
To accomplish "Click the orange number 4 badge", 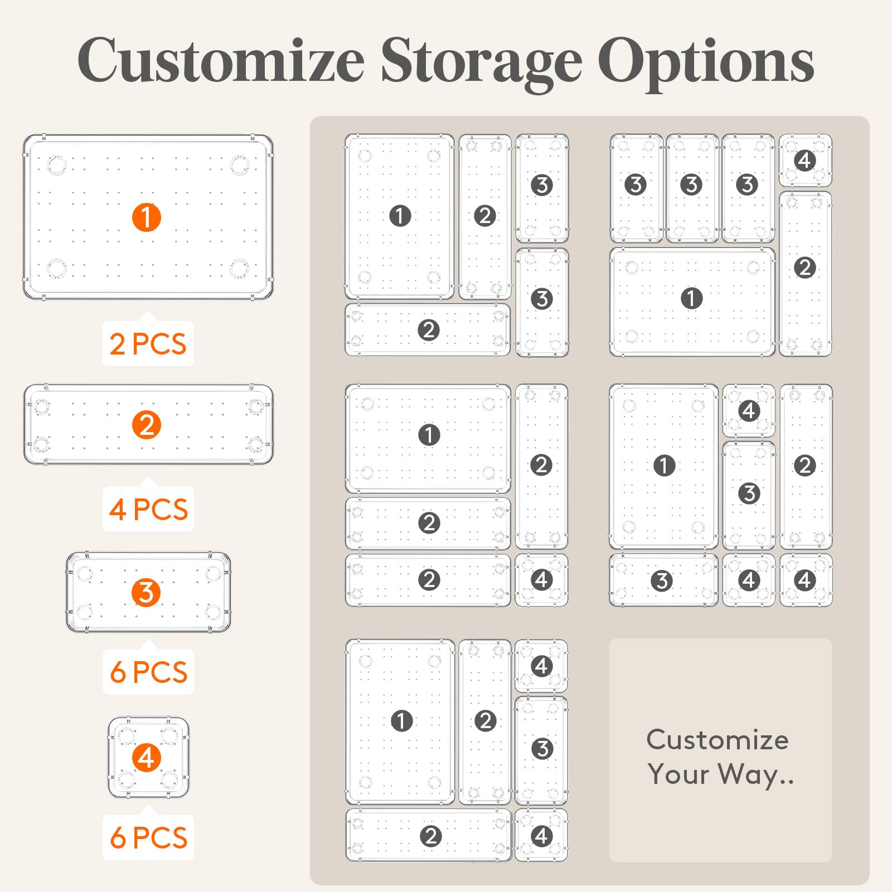I will (147, 758).
